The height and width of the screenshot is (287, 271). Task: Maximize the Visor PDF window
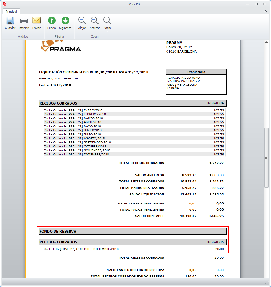[256, 4]
